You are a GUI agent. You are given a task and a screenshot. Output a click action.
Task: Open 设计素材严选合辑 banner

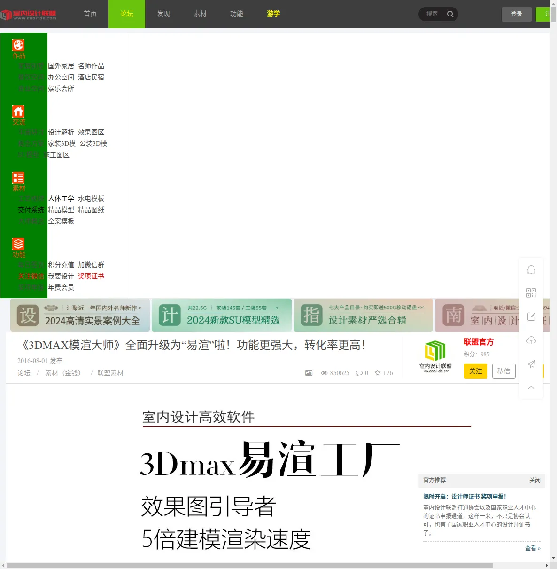[x=363, y=315]
